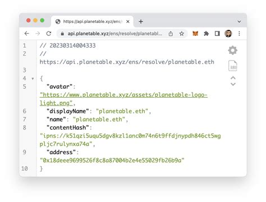Open a new tab with plus button
This screenshot has height=202, width=266.
pyautogui.click(x=141, y=21)
